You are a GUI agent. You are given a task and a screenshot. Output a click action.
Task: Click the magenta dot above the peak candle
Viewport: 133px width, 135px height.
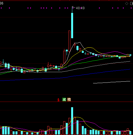(x=73, y=8)
